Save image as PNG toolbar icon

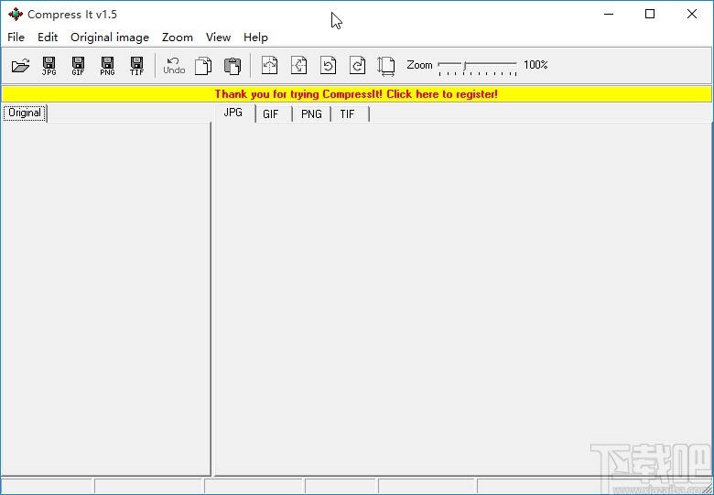point(107,66)
